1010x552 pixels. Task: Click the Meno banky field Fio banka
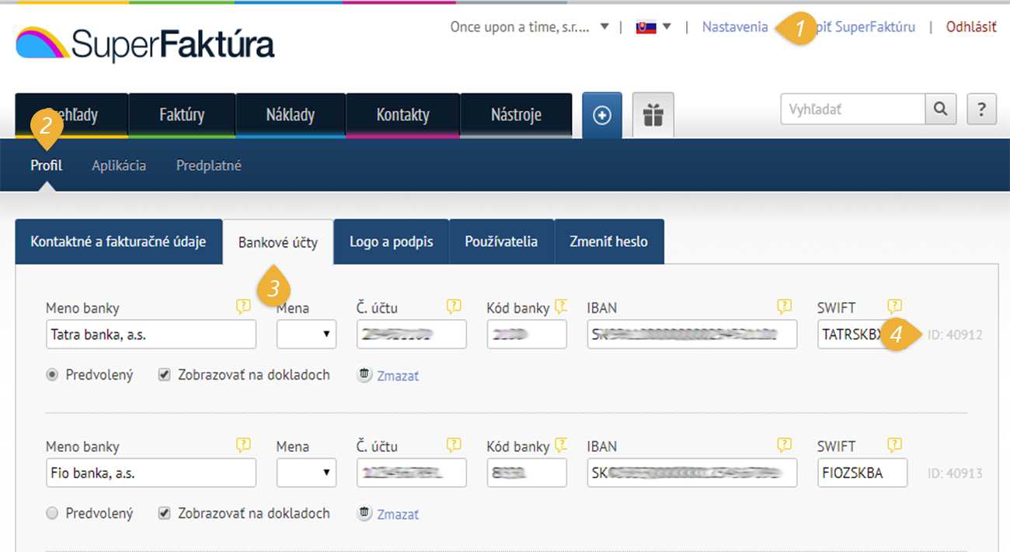pyautogui.click(x=151, y=473)
